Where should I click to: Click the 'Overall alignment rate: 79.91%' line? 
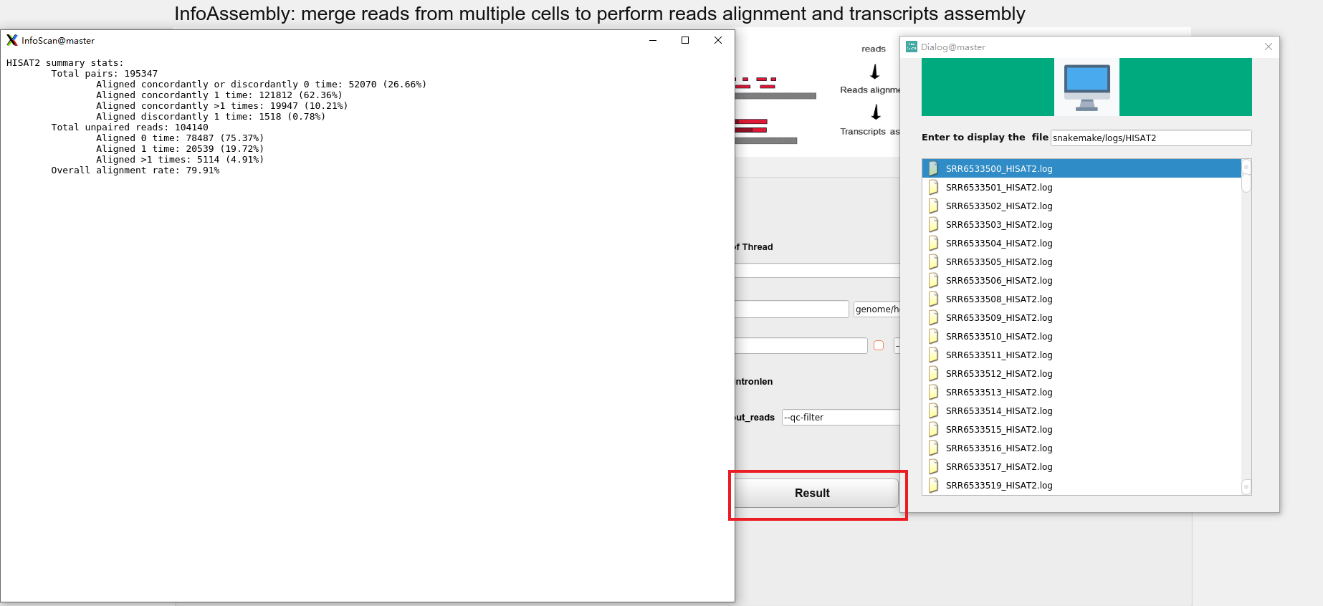point(135,170)
